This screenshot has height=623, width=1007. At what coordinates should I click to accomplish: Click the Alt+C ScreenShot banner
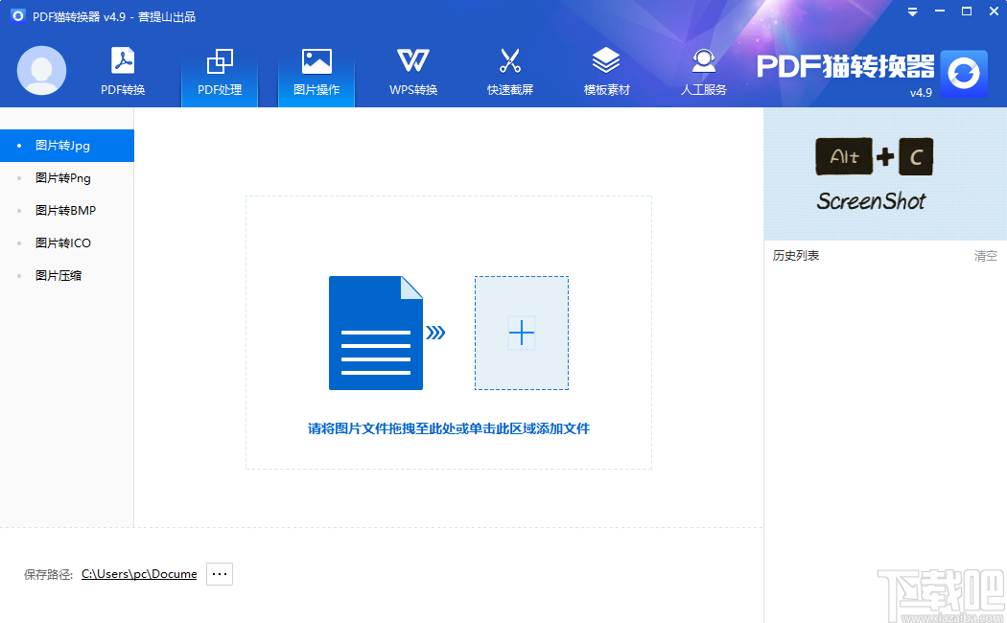pyautogui.click(x=885, y=173)
